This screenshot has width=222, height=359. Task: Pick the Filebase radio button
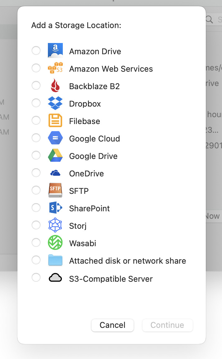tap(36, 120)
